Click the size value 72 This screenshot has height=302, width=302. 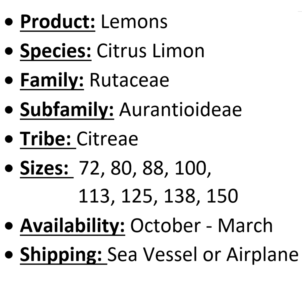click(90, 168)
